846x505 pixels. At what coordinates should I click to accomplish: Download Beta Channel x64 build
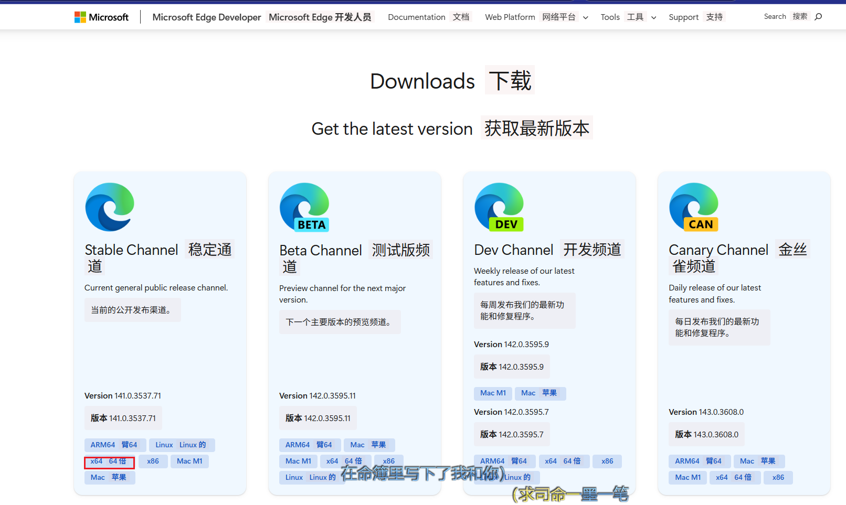coord(345,461)
